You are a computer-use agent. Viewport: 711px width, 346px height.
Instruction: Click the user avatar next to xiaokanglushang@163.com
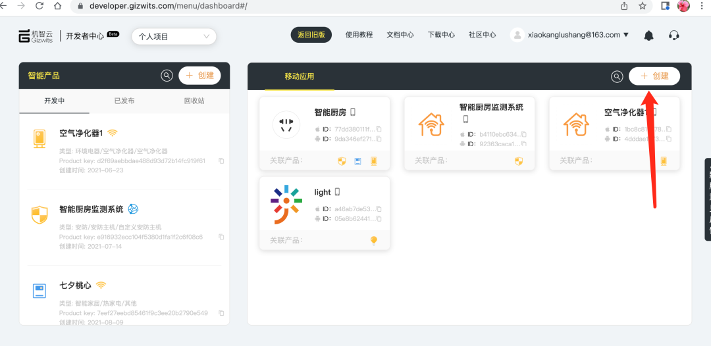tap(517, 35)
